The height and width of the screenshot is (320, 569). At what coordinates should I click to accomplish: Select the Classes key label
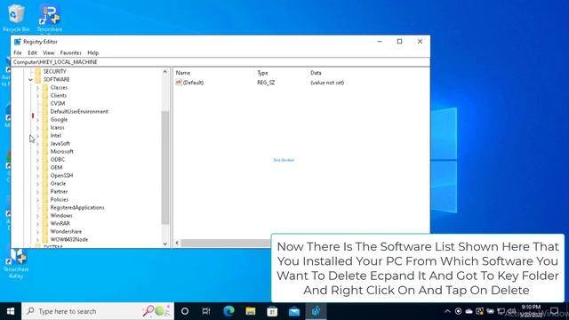[59, 88]
